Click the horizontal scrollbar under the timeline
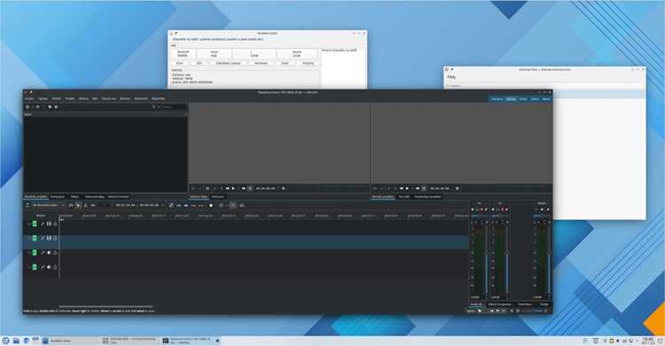 [106, 306]
